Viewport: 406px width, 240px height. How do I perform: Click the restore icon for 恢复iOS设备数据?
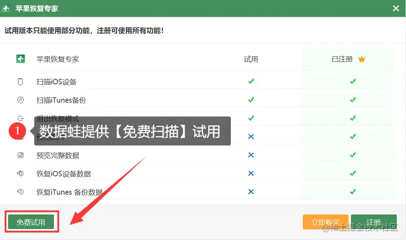click(x=20, y=173)
